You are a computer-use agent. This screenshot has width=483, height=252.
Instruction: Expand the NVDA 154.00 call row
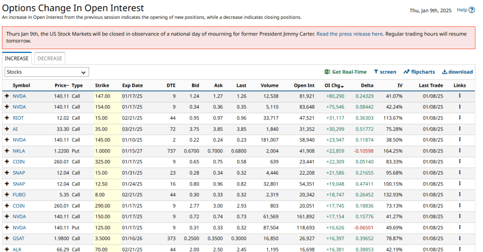(x=7, y=107)
